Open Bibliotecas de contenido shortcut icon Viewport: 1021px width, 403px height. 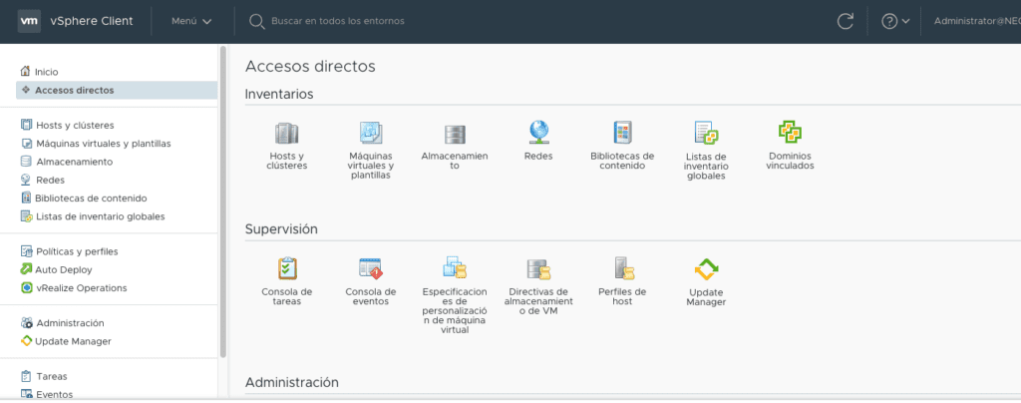coord(622,133)
